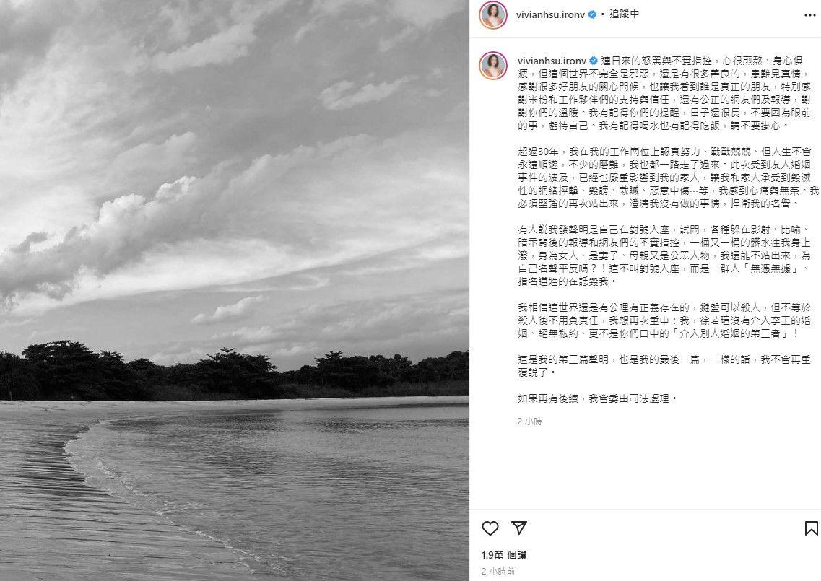This screenshot has width=821, height=581.
Task: Like the post with the heart icon
Action: 490,528
